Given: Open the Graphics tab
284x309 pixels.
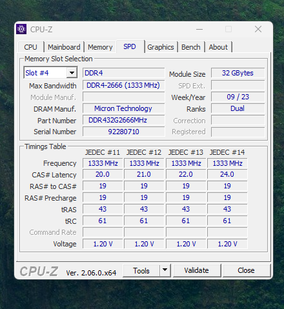Looking at the screenshot, I should click(x=161, y=47).
